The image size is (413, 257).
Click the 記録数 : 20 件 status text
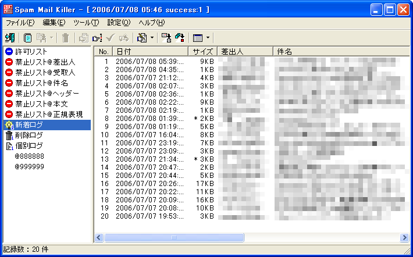pyautogui.click(x=26, y=249)
